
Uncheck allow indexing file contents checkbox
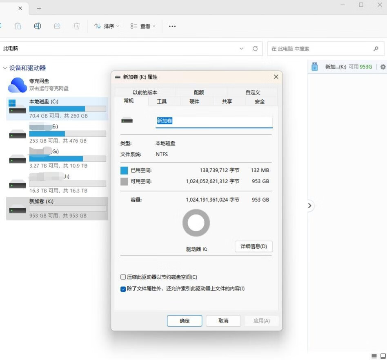coord(123,289)
